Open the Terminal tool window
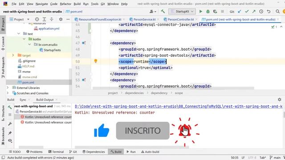The width and height of the screenshot is (285, 160). coord(56,152)
